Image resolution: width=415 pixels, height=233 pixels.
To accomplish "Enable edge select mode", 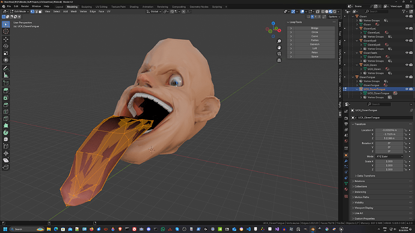I will point(36,11).
